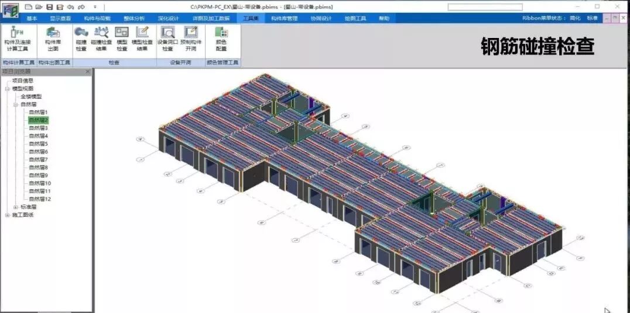Open 预制构件开洞 tool

point(191,39)
